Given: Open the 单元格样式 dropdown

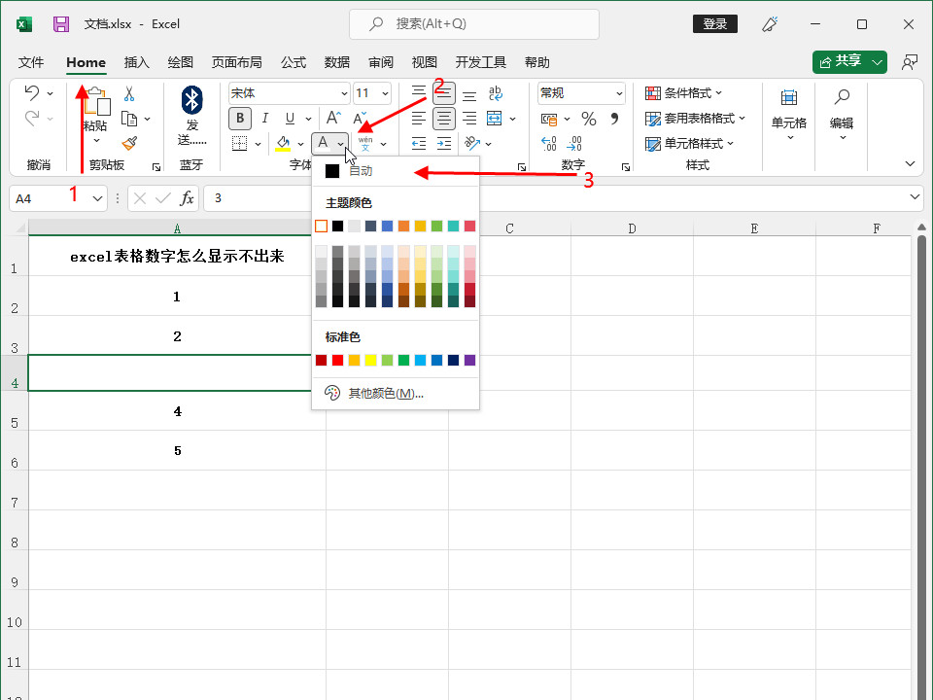Looking at the screenshot, I should [x=690, y=144].
